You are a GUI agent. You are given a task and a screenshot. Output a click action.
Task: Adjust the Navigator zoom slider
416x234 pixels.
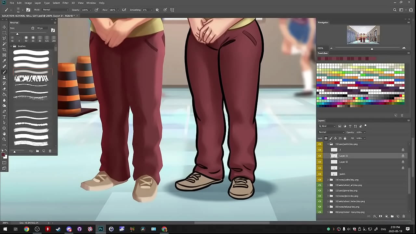(x=372, y=48)
